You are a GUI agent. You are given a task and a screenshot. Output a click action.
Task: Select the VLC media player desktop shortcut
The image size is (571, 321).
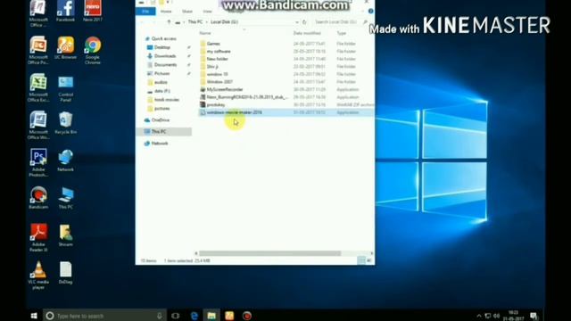pos(38,276)
